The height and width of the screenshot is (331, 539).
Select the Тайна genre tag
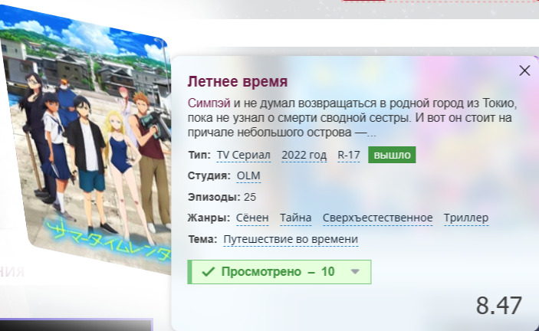click(x=295, y=218)
